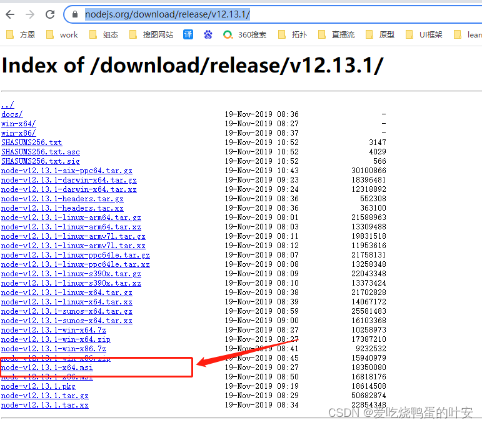The image size is (482, 425).
Task: Download node-v12.13.1-linux-ppc64le.tar.gz
Action: (x=75, y=255)
